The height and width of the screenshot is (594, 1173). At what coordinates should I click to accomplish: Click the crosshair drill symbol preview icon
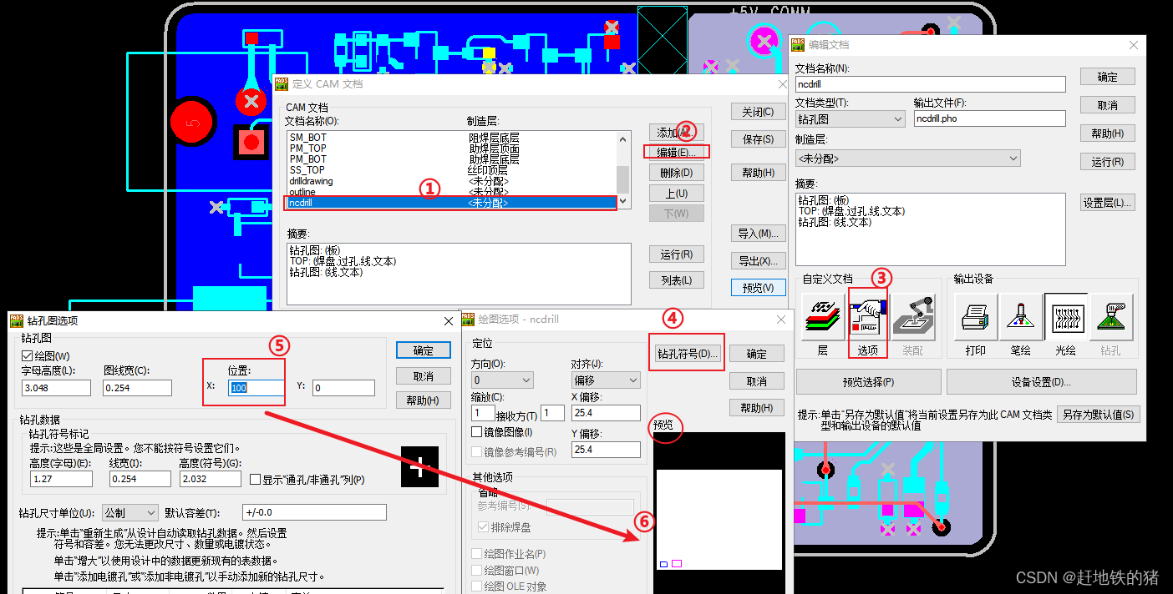click(419, 466)
